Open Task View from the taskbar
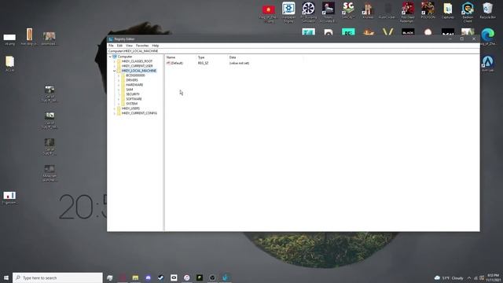The width and height of the screenshot is (503, 283). click(x=110, y=277)
